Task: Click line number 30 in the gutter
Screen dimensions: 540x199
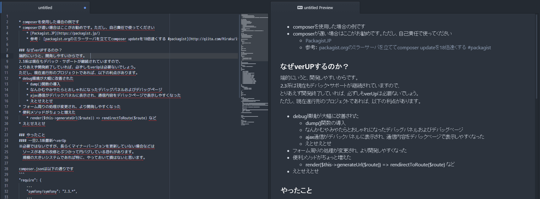Action: click(6, 180)
